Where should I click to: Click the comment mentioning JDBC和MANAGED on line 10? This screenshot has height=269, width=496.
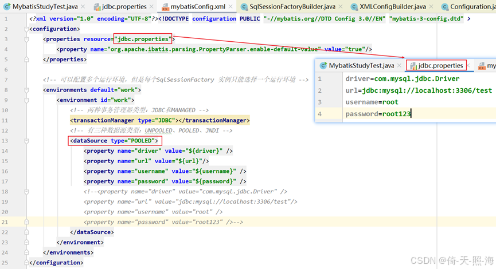click(139, 110)
